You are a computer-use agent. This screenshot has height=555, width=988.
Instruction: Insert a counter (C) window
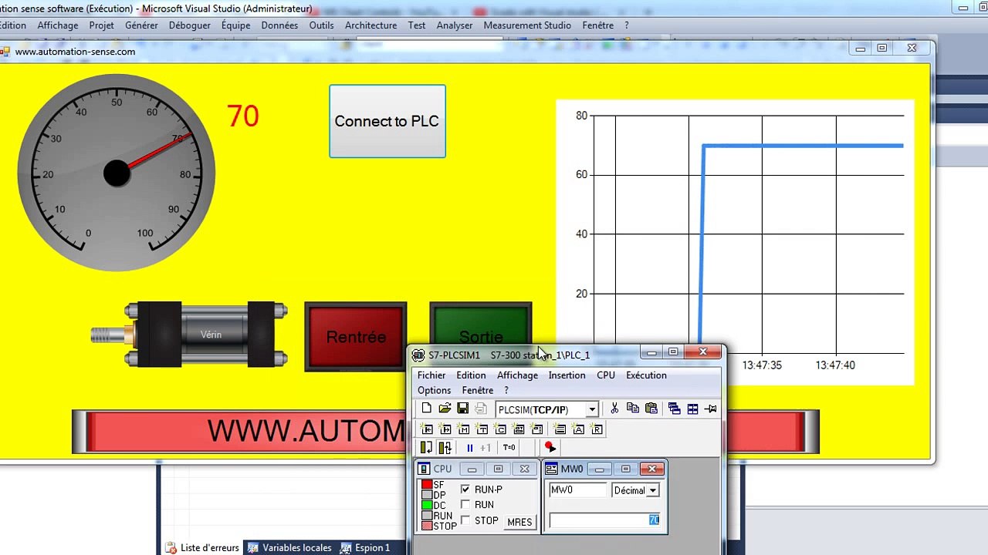pyautogui.click(x=501, y=429)
